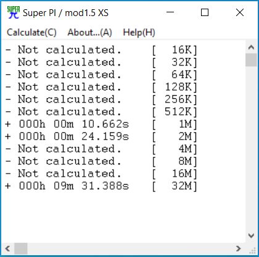The width and height of the screenshot is (259, 257).
Task: Click the horizontal scrollbar thumb
Action: (21, 248)
